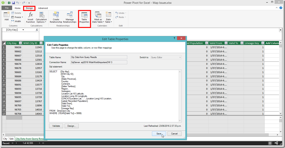
Task: Switch to the Design tab
Action: (29, 8)
